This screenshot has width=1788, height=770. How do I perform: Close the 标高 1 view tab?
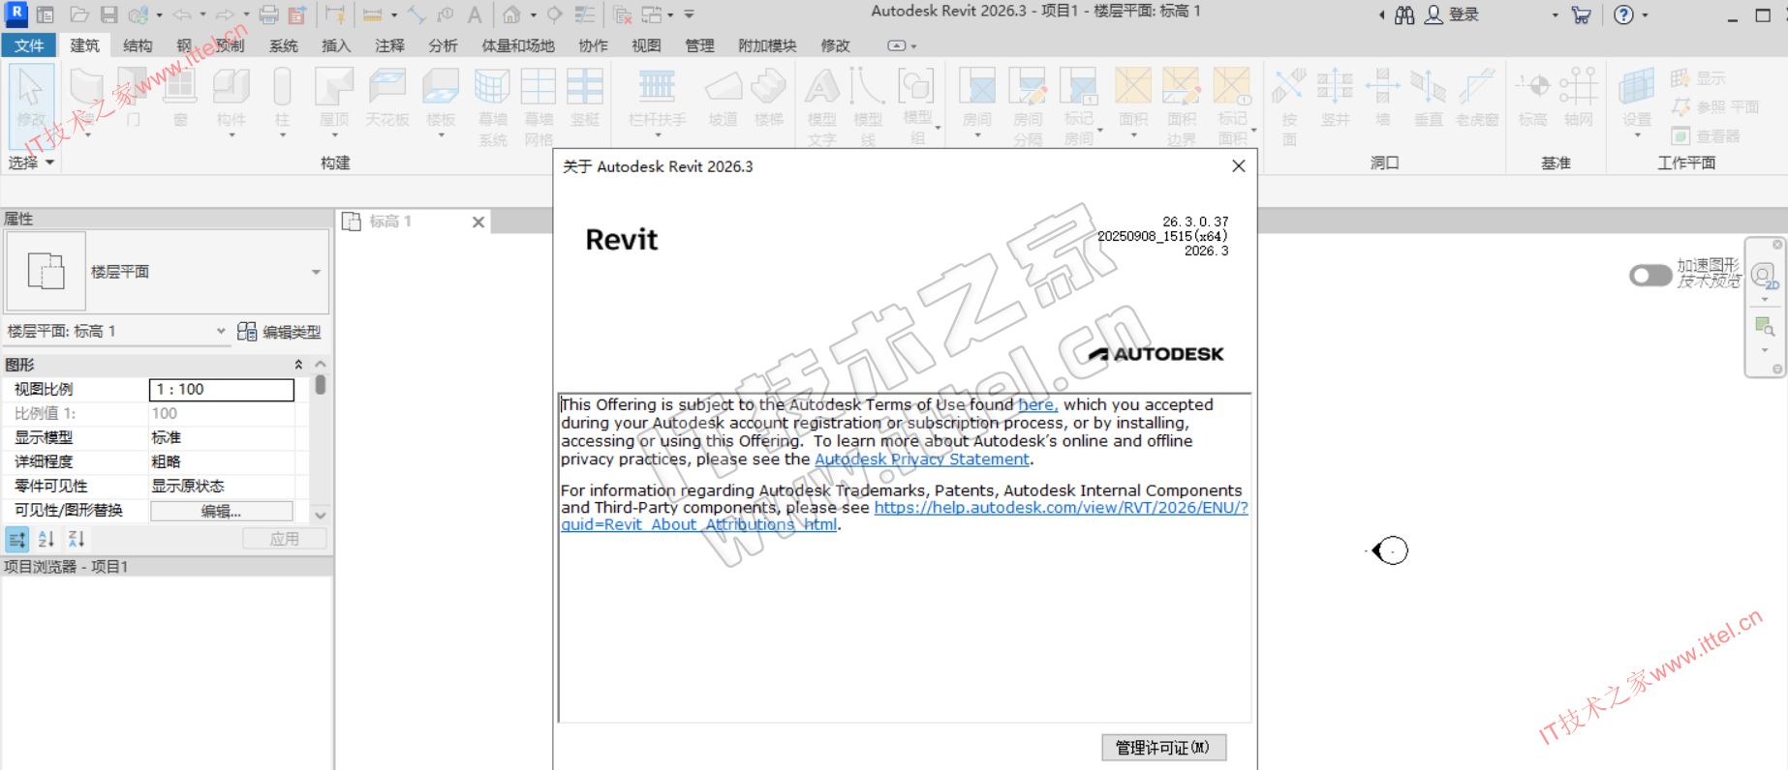point(478,222)
